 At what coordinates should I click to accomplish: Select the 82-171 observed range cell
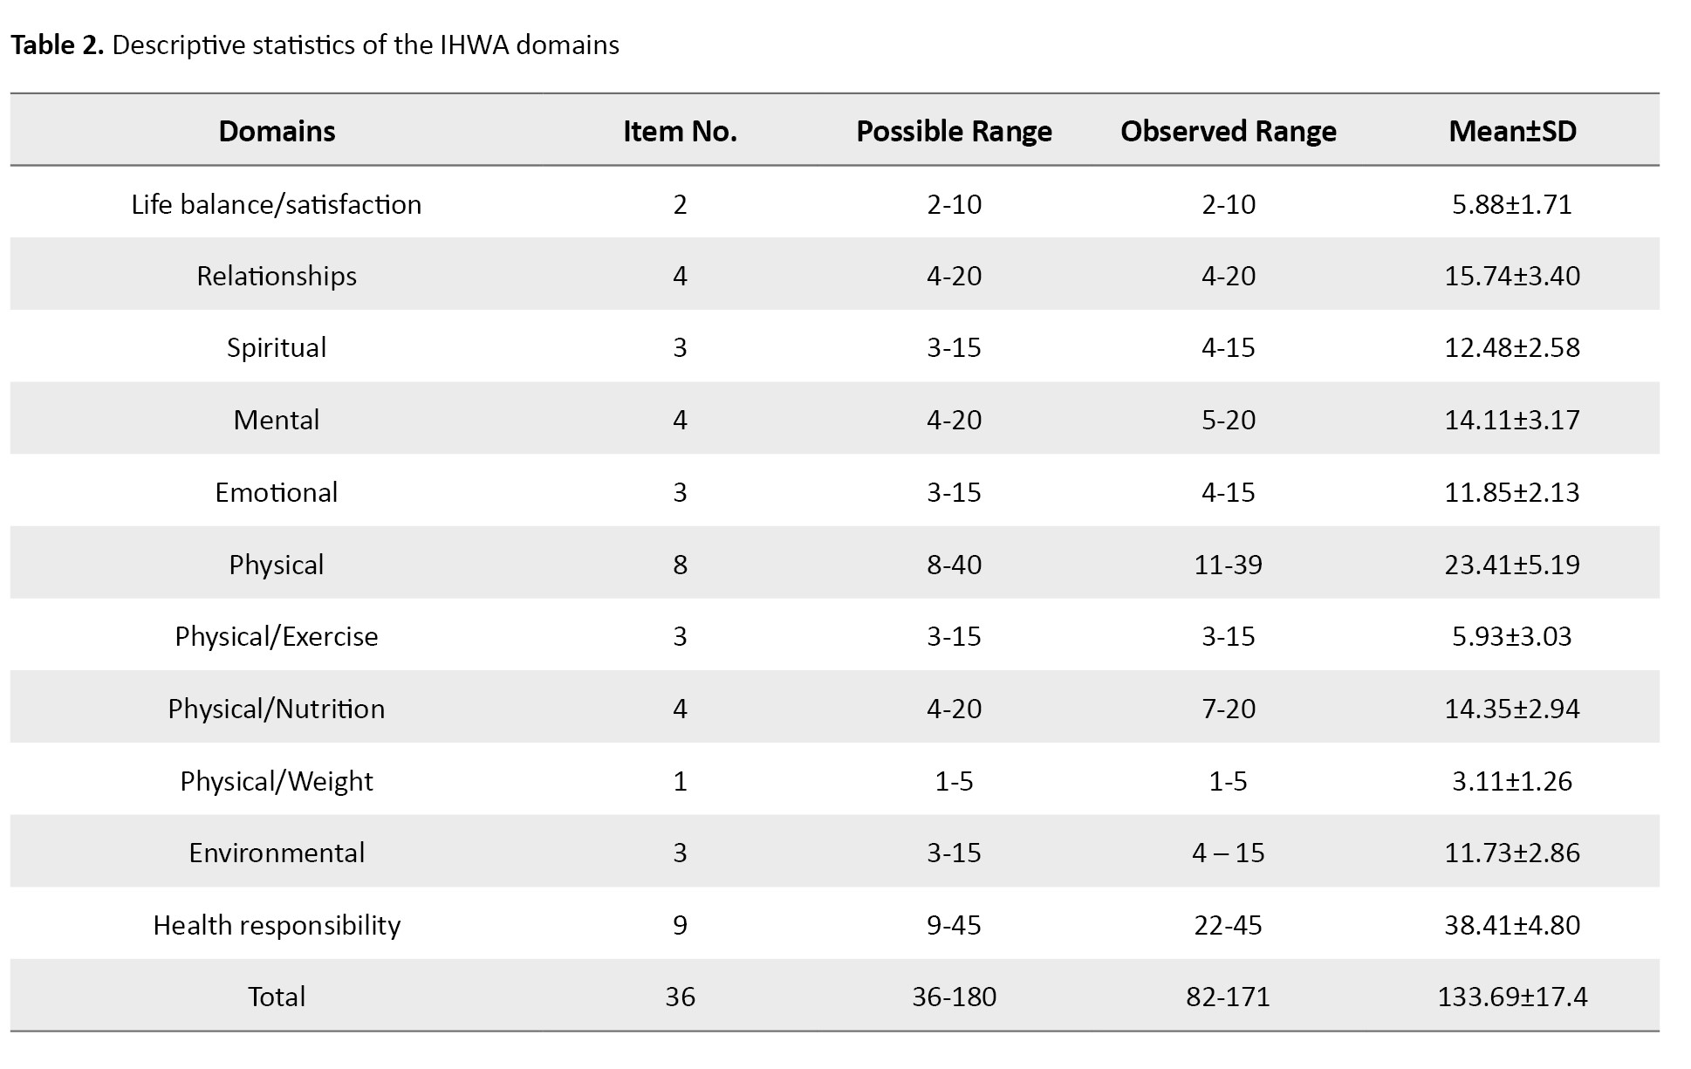(x=1228, y=997)
